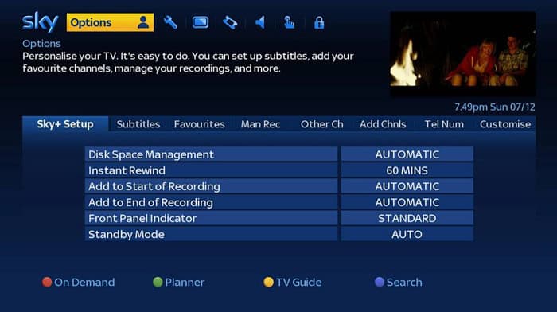Change Add to Start of Recording value
This screenshot has width=557, height=312.
pyautogui.click(x=407, y=186)
